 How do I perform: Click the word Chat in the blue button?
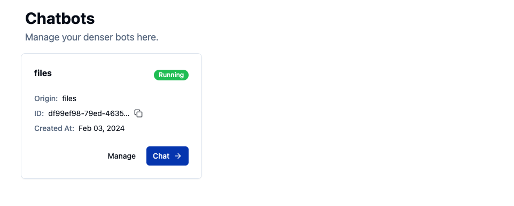tap(161, 156)
